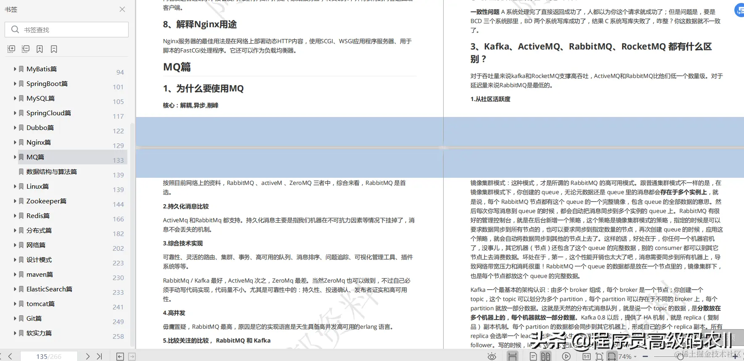
Task: Open the Git篇 bookmark
Action: (x=34, y=318)
